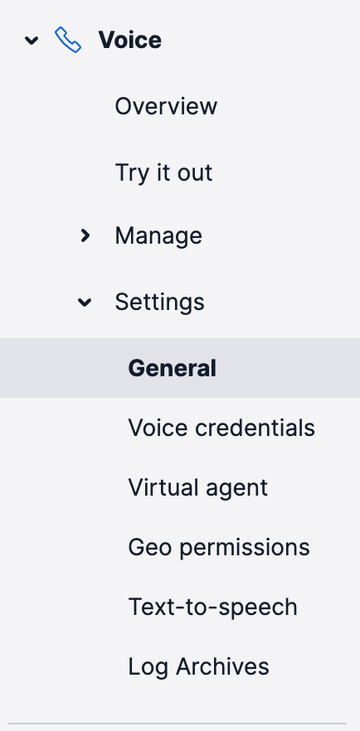Image resolution: width=360 pixels, height=731 pixels.
Task: Navigate to Geo permissions
Action: (x=219, y=547)
